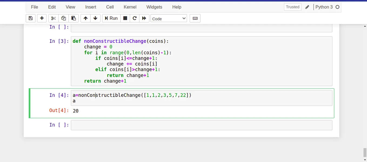Click the Trusted notebook status button
This screenshot has height=162, width=367.
click(x=292, y=7)
